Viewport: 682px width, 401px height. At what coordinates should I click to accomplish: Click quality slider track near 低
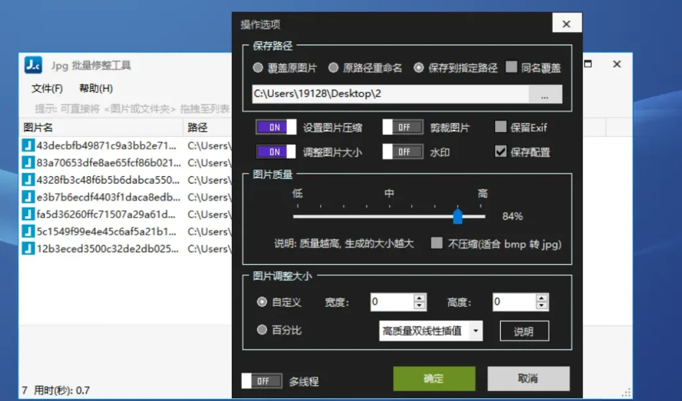coord(298,216)
